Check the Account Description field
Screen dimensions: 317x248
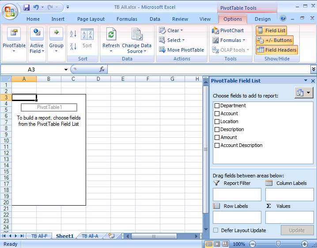217,145
